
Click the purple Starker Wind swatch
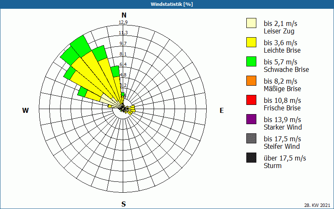tap(251, 119)
